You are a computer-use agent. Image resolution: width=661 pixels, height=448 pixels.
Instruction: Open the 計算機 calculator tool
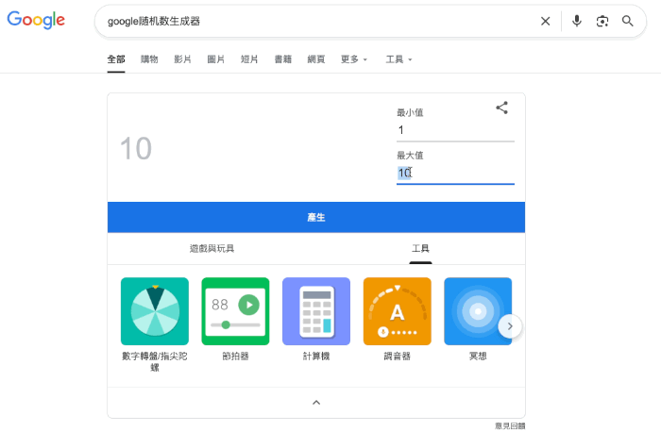tap(316, 311)
